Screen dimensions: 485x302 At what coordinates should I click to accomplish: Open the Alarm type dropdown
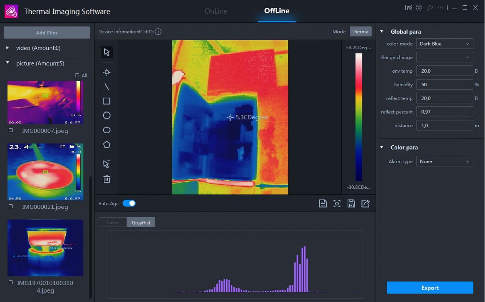pyautogui.click(x=444, y=161)
